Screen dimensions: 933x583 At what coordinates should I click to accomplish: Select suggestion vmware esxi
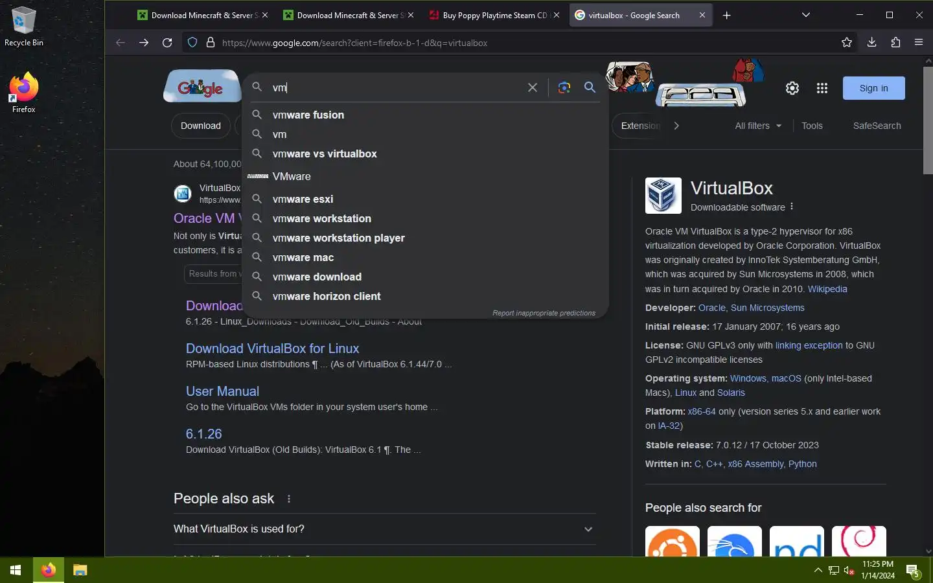click(425, 199)
